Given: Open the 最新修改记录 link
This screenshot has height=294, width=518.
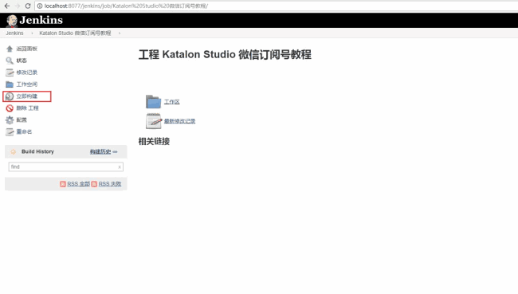Looking at the screenshot, I should click(x=180, y=121).
